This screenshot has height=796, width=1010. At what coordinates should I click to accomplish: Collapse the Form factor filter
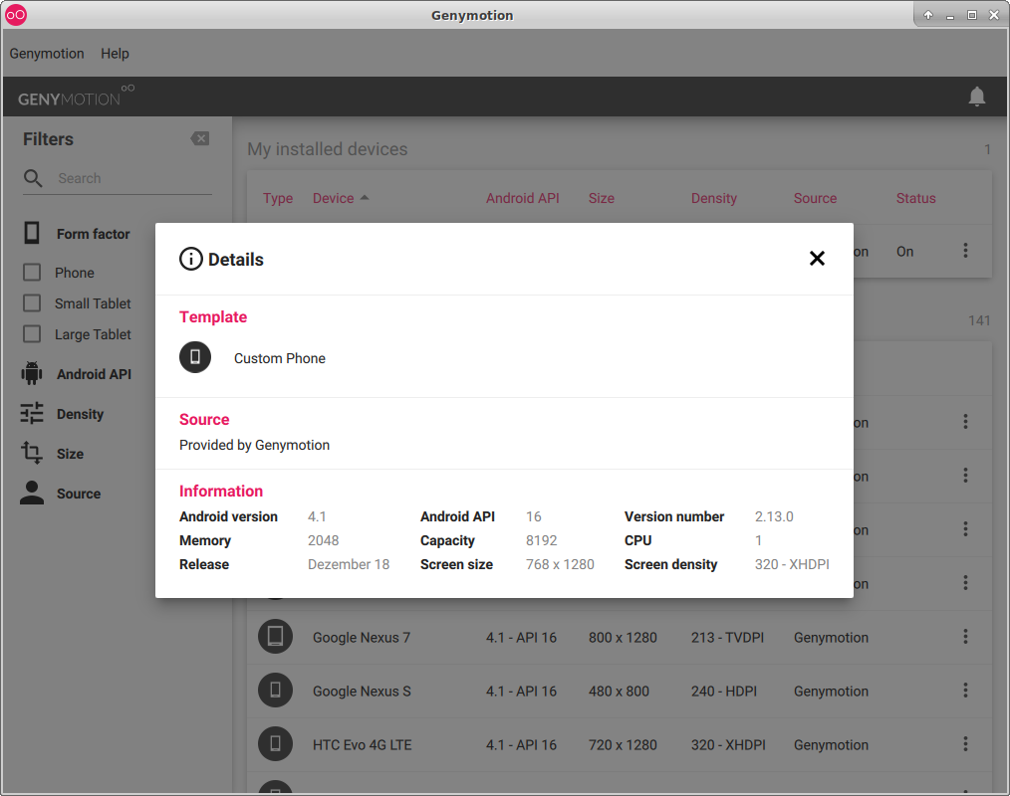[94, 234]
